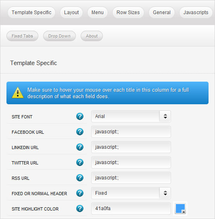Click the Fixed Tabs button

22,36
